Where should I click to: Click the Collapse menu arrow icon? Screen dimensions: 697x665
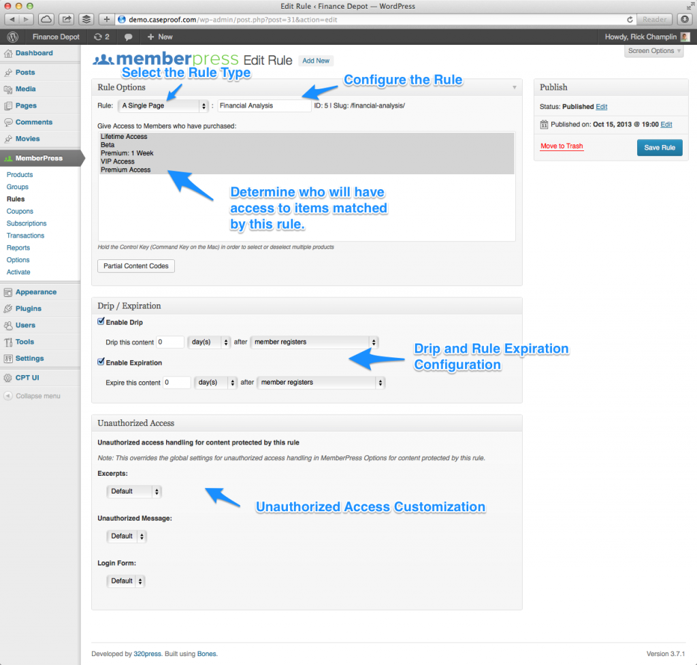point(8,396)
